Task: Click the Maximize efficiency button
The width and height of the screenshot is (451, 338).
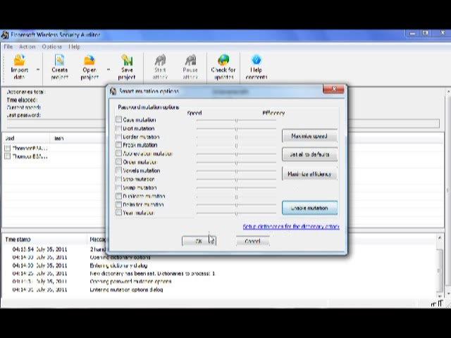Action: click(309, 174)
